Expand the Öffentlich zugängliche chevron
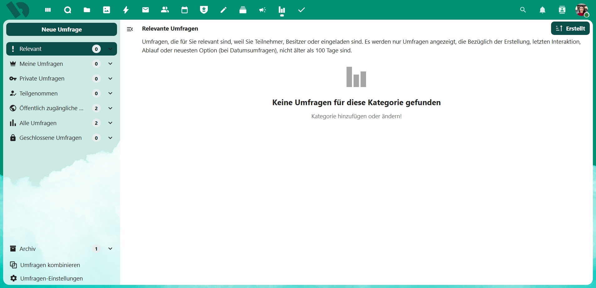 (110, 108)
